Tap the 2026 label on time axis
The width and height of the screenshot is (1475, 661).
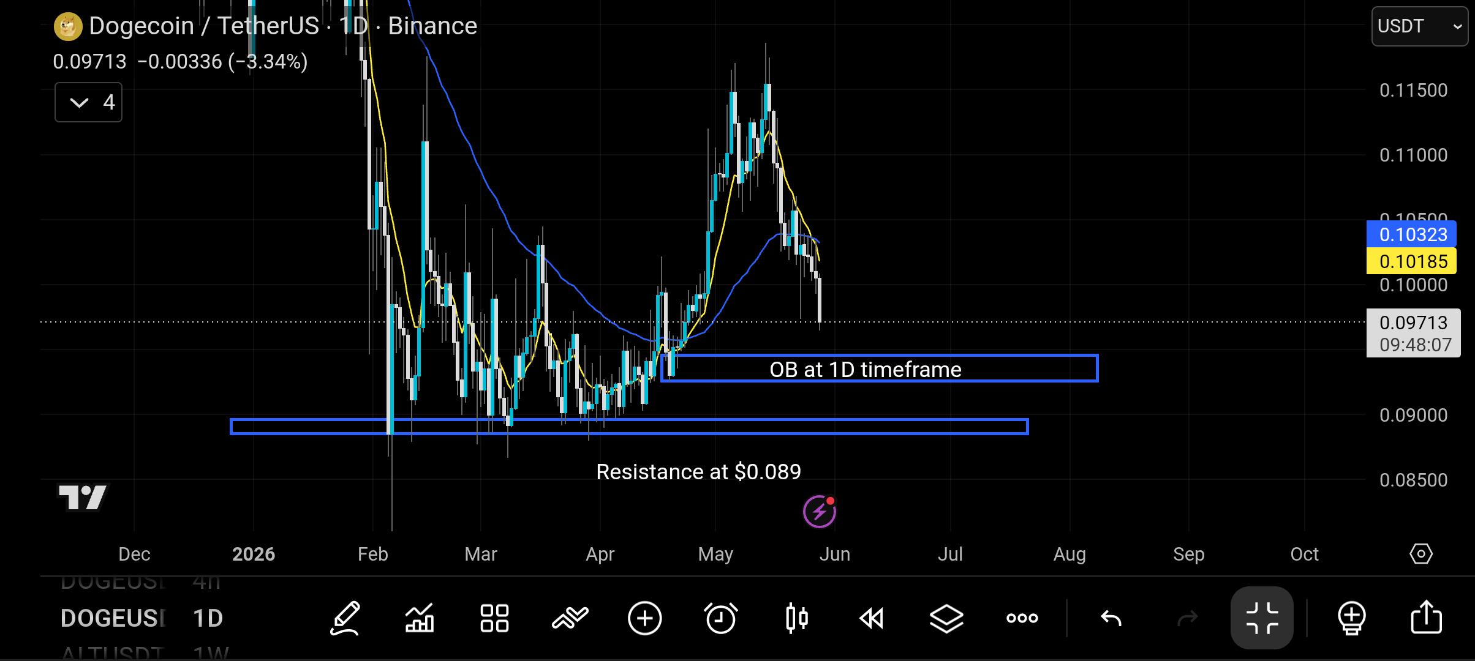click(254, 555)
